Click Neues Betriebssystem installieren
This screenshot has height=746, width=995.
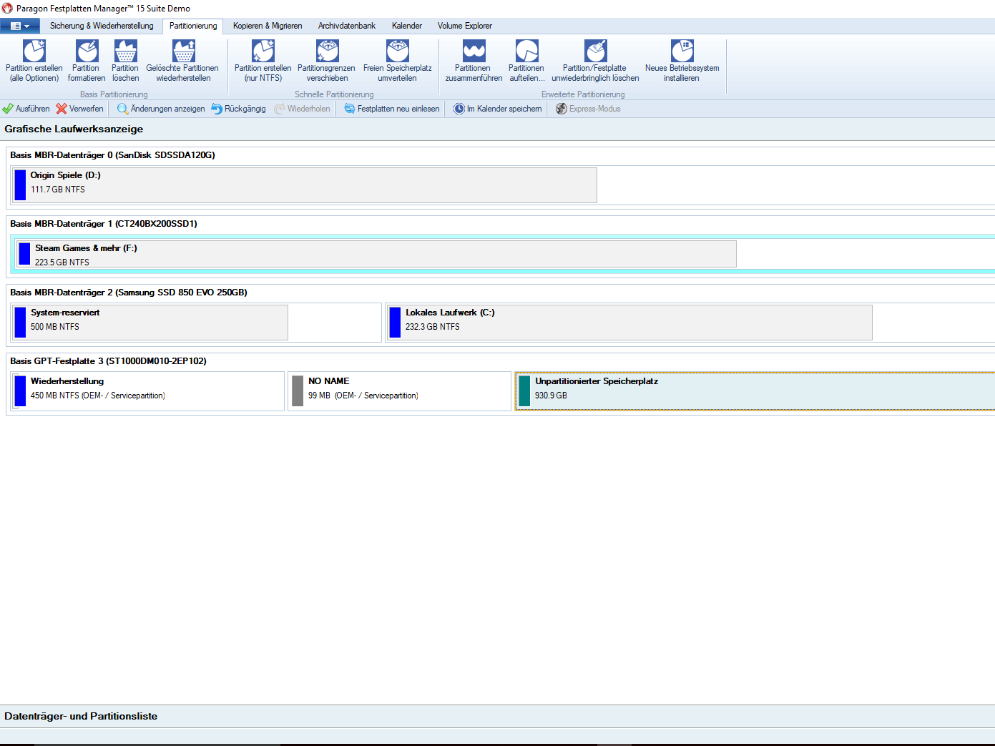(682, 61)
